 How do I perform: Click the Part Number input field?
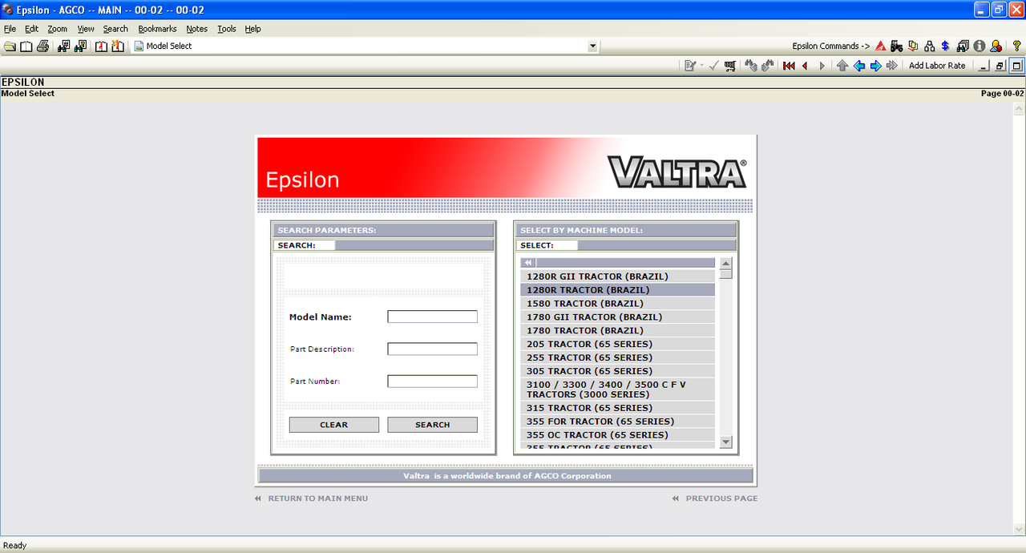point(432,381)
